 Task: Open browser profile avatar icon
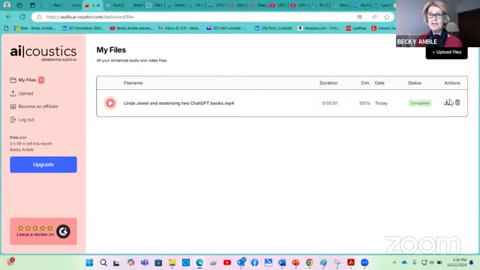point(7,5)
